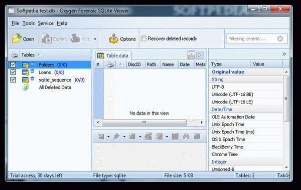Click the Options gear icon
Screen dimensions: 301x190
113,38
